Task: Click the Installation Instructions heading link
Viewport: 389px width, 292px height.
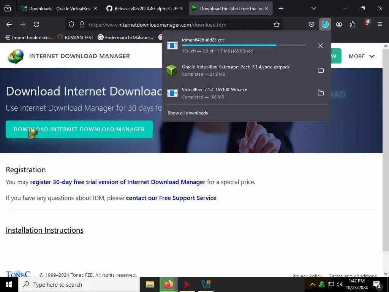Action: (x=45, y=230)
